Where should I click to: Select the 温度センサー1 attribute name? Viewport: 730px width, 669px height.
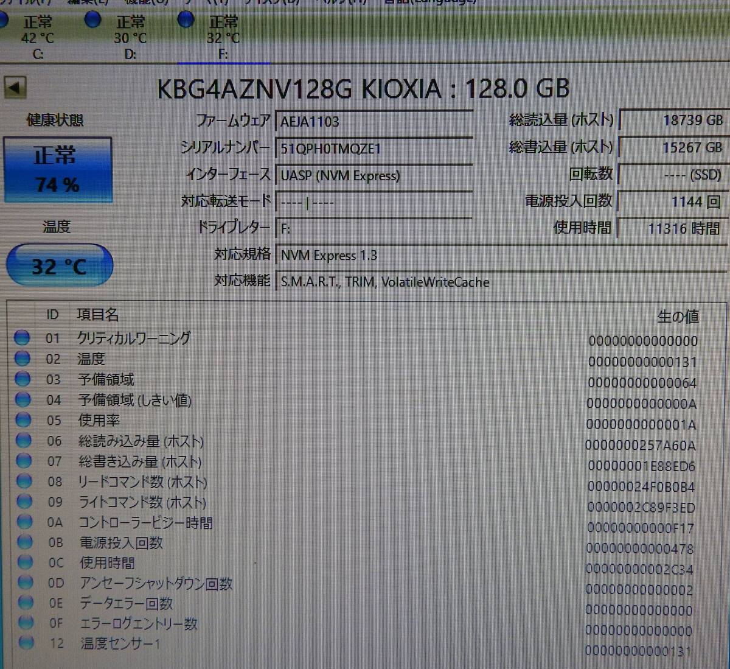coord(120,643)
